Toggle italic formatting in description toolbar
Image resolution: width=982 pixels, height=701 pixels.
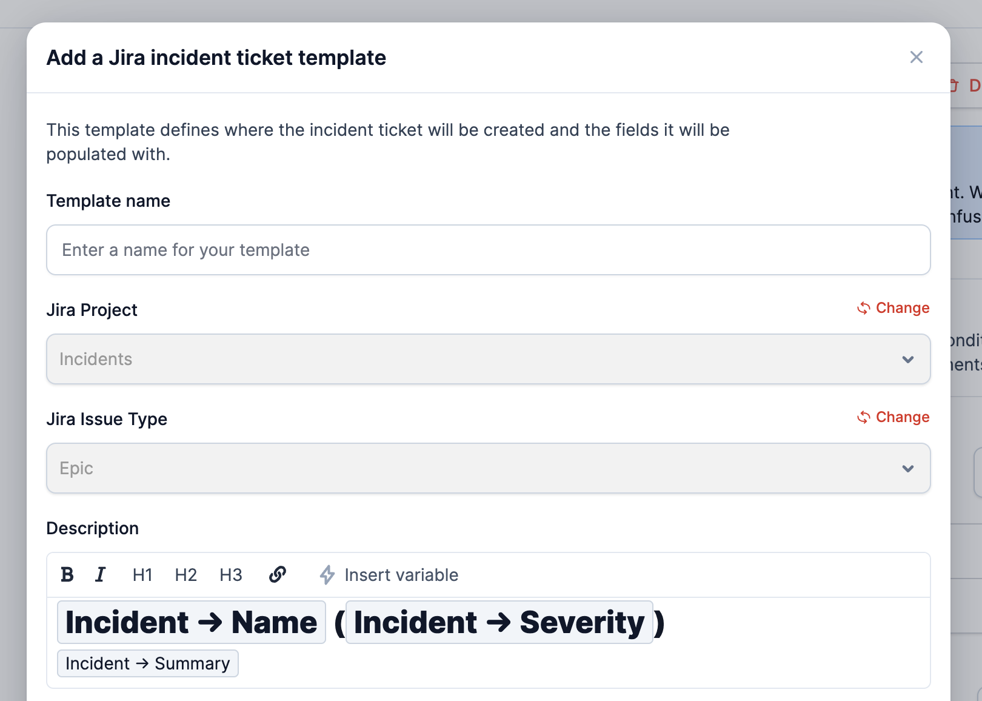100,574
